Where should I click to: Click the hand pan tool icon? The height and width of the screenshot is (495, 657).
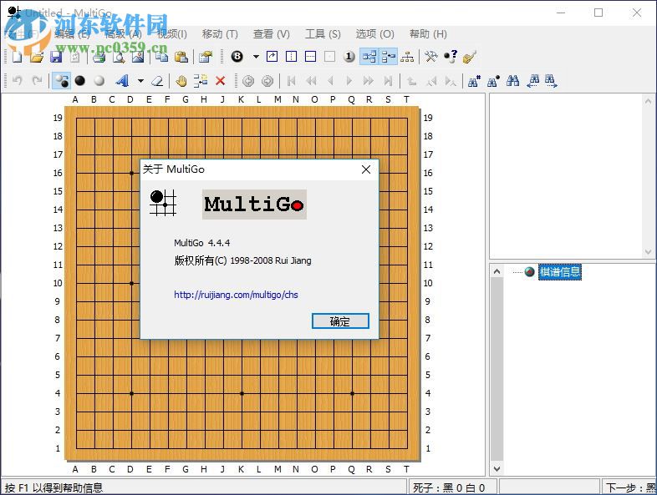[181, 80]
